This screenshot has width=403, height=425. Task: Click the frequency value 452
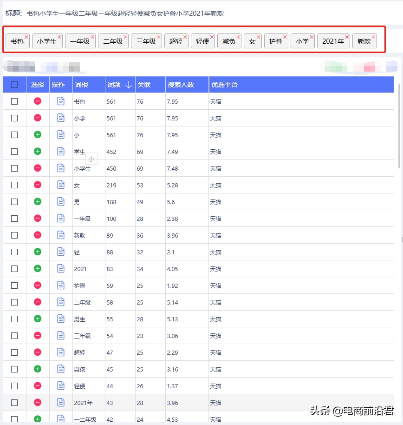pos(111,152)
